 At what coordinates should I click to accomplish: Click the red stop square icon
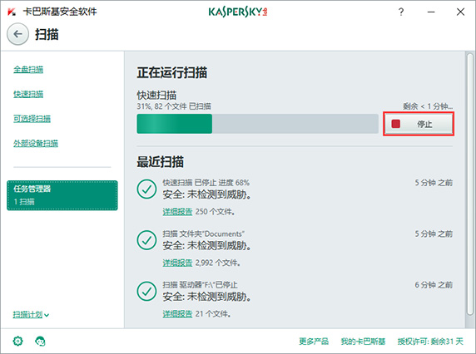396,124
